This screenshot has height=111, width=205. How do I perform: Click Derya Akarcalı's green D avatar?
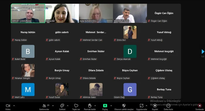coord(130,51)
